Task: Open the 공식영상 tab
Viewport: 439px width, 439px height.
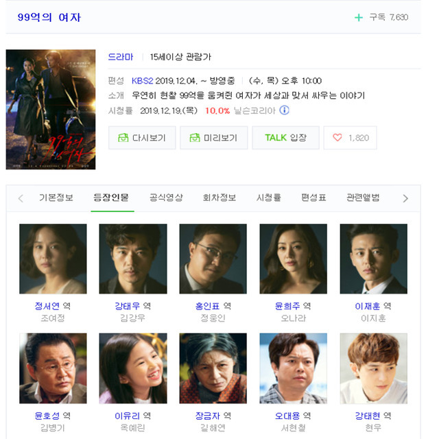Action: point(166,198)
